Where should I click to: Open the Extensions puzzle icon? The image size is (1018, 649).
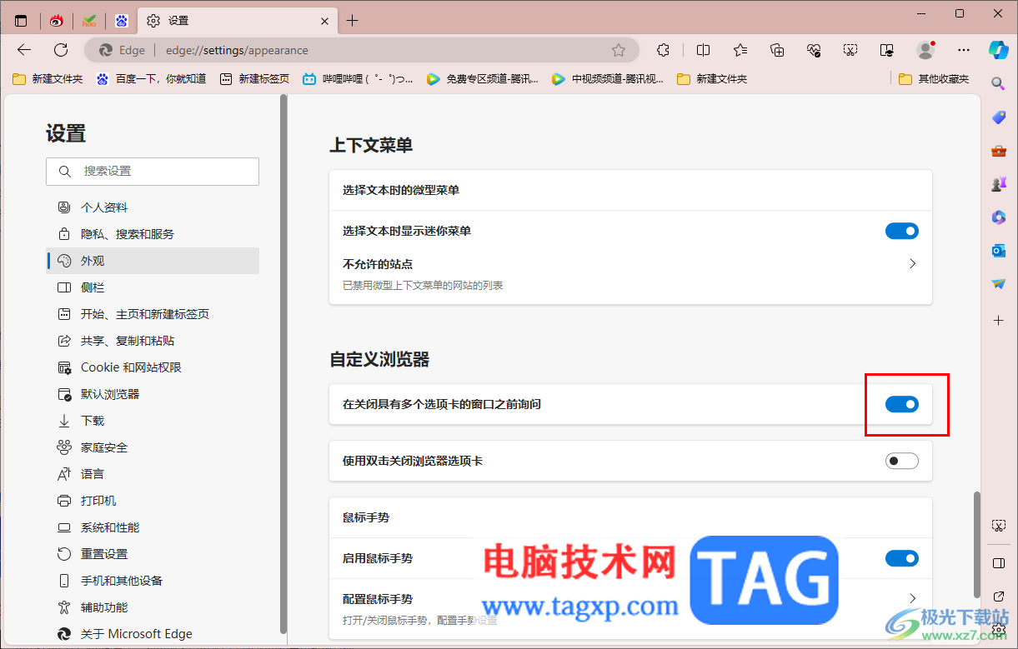(x=664, y=50)
